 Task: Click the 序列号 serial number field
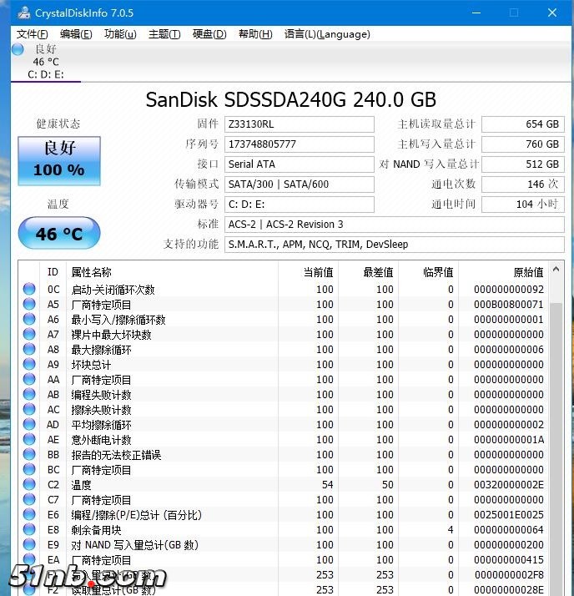pos(299,144)
